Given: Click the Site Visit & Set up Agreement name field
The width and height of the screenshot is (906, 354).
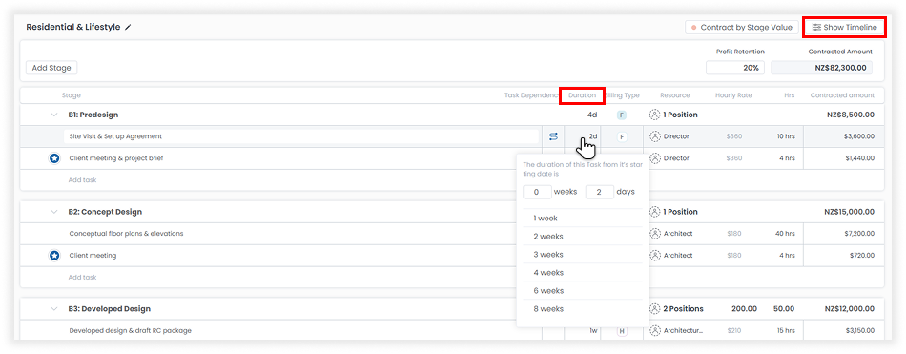Looking at the screenshot, I should (x=301, y=136).
